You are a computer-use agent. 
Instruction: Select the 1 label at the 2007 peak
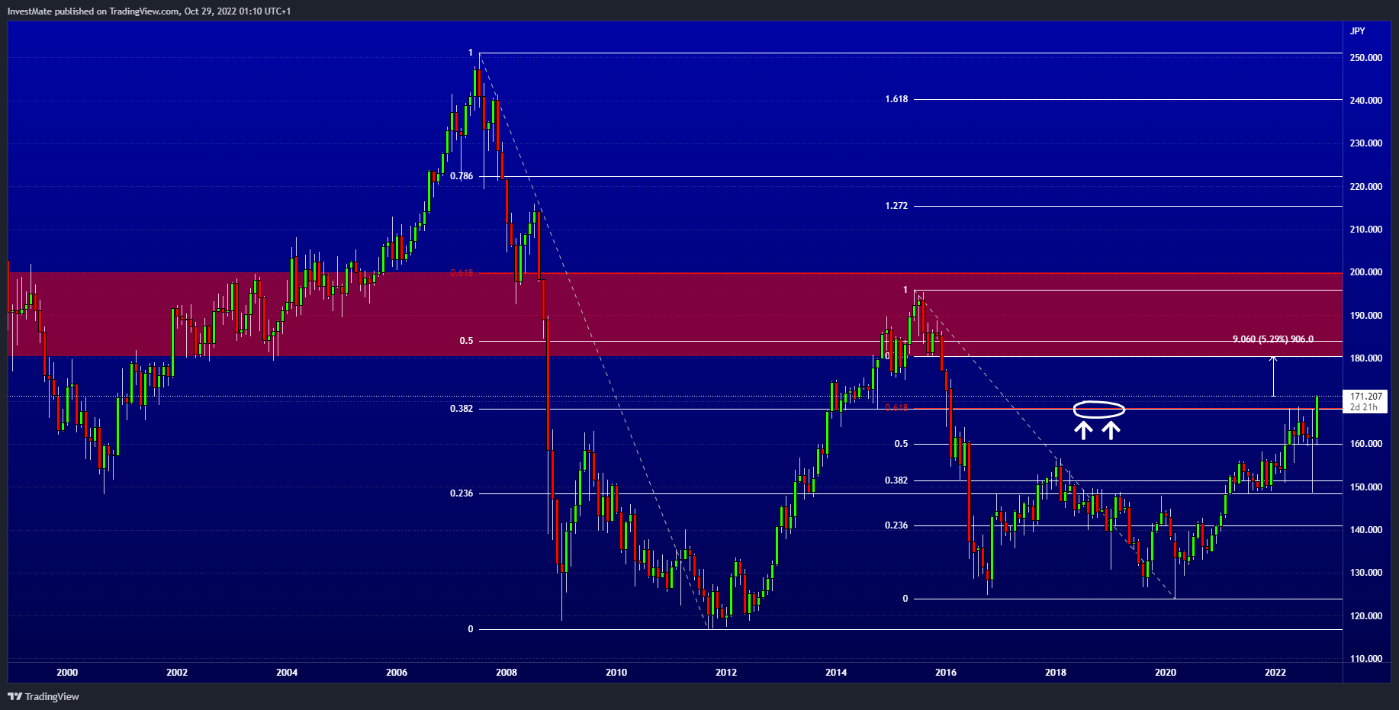click(471, 53)
